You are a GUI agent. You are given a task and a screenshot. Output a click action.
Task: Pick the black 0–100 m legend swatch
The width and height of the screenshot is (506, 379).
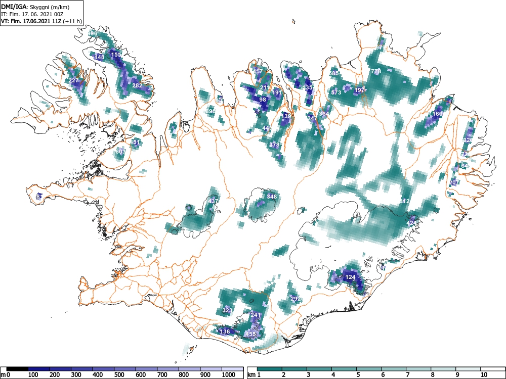click(x=17, y=369)
